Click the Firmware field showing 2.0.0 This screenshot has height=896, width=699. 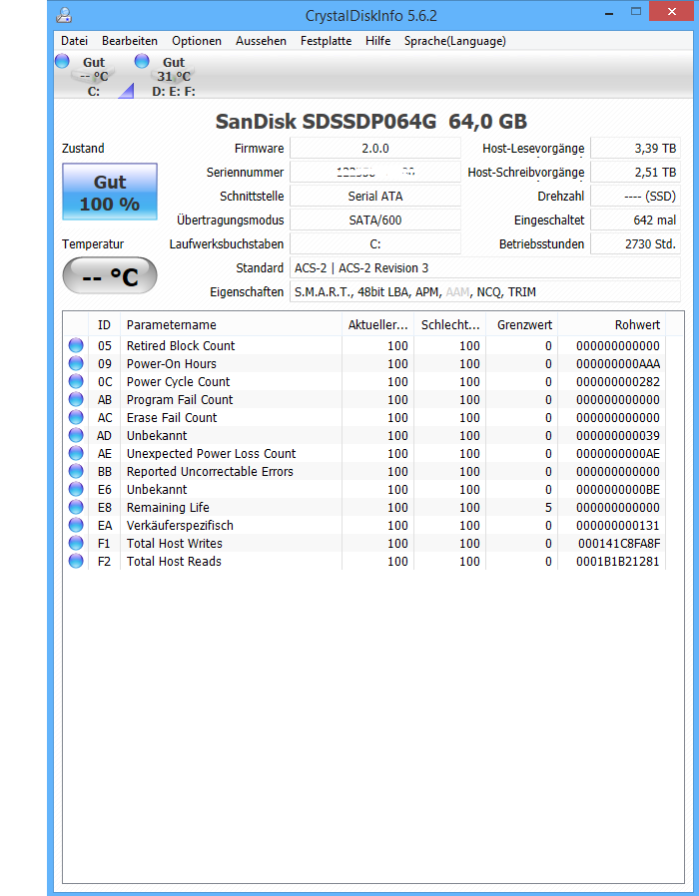click(375, 148)
